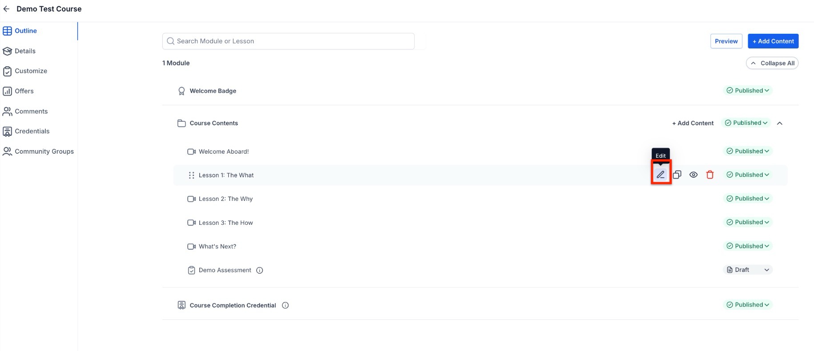Go to the Credentials sidebar section
Screen dimensions: 814x351
pos(32,131)
